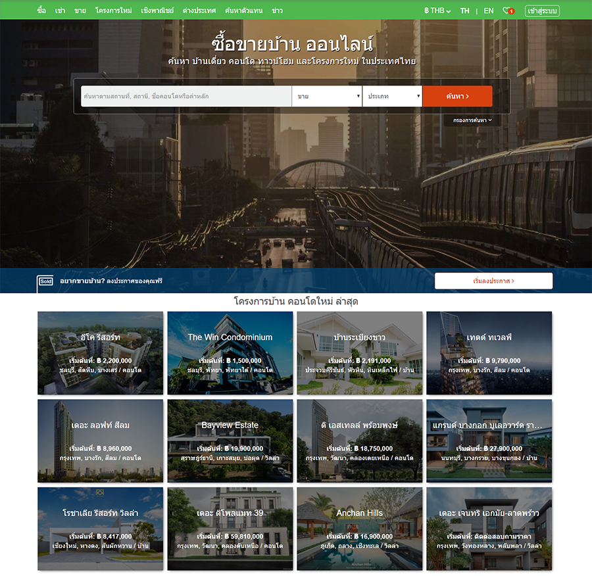
Task: Expand กรองการค้นหา search filters
Action: 472,120
